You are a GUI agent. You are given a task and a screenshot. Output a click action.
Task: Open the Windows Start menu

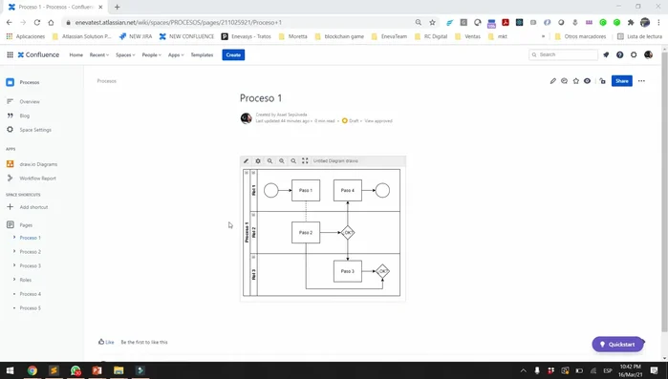click(11, 370)
